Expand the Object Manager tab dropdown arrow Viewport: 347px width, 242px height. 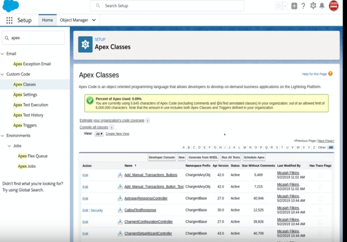tap(94, 20)
